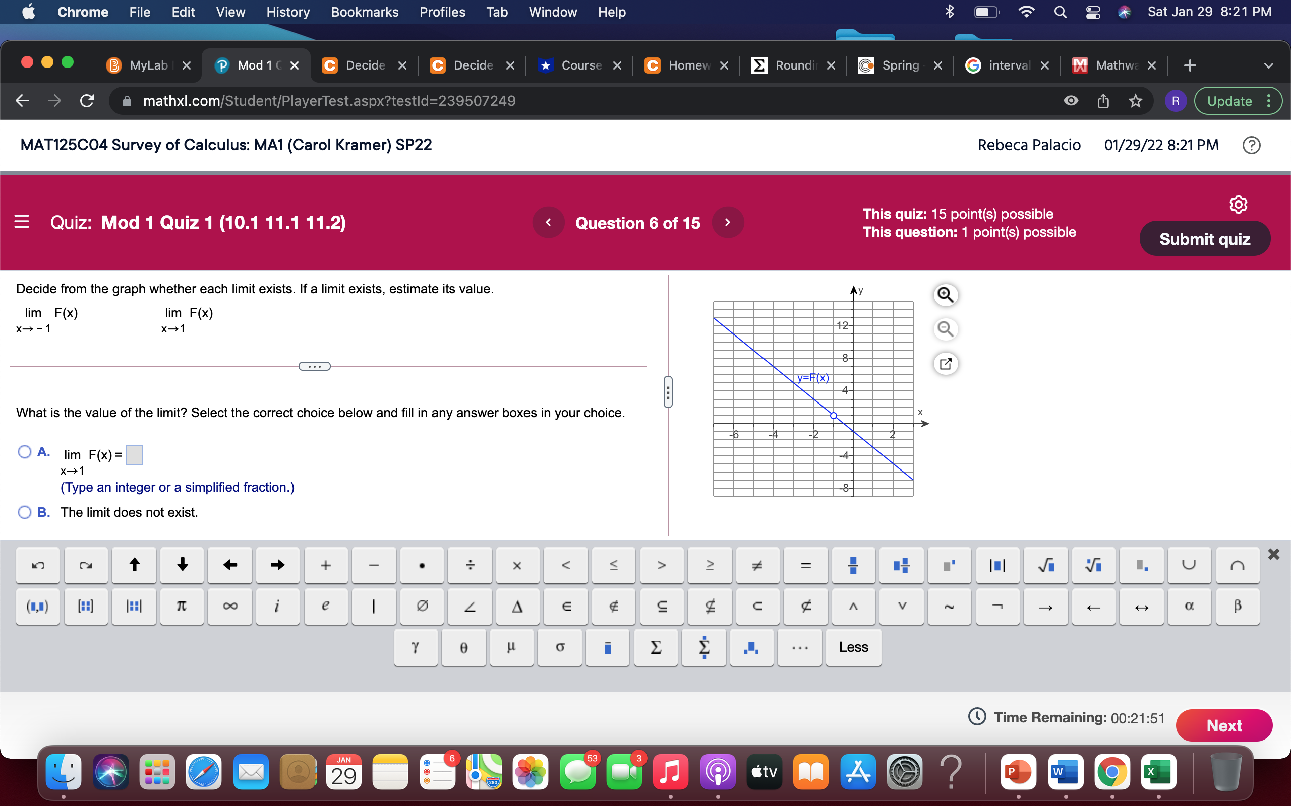Image resolution: width=1291 pixels, height=806 pixels.
Task: Insert square root symbol
Action: 1045,565
